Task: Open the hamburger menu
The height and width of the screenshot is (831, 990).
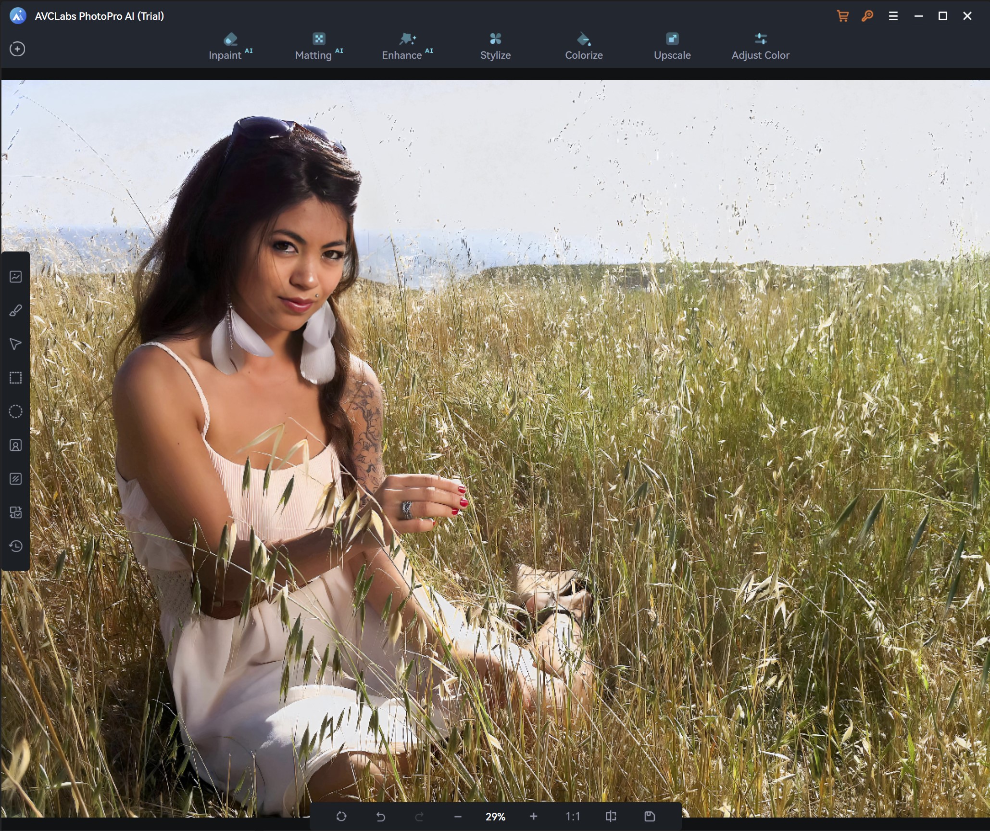Action: [893, 15]
